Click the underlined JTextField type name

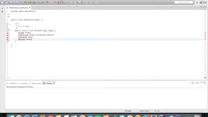(23, 35)
